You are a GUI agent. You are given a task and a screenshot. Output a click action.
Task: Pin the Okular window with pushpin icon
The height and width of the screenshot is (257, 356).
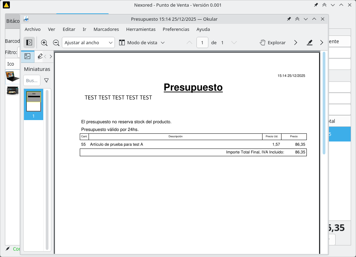pos(289,19)
